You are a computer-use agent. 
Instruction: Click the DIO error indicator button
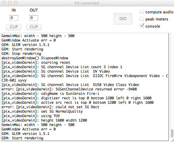(123, 19)
